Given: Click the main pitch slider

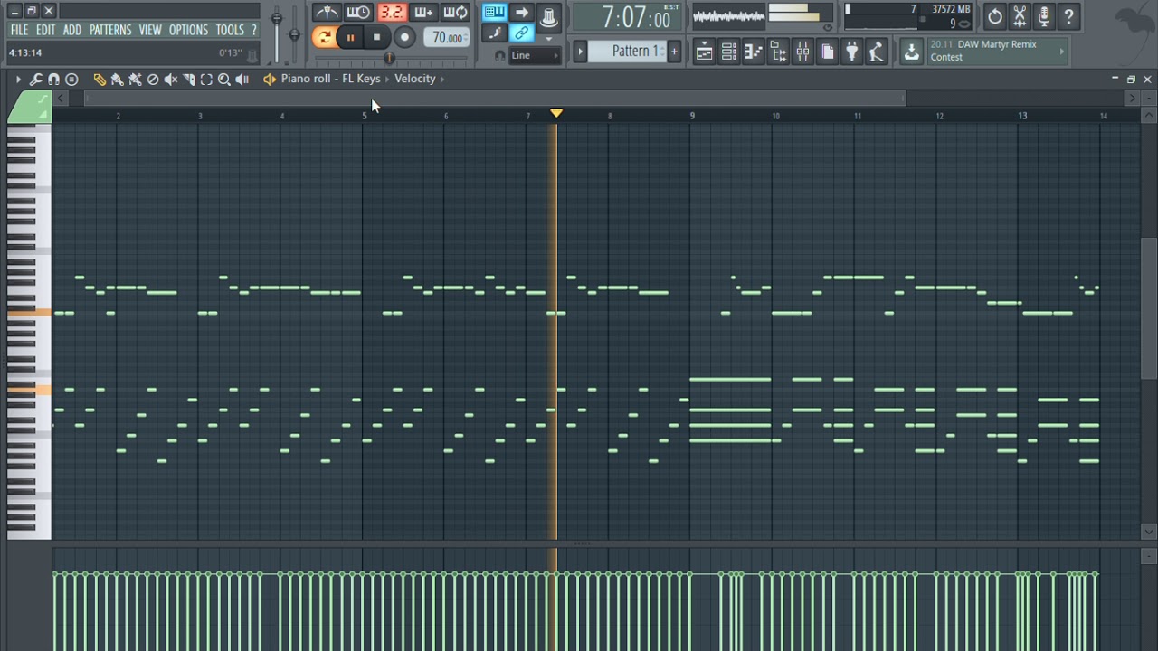Looking at the screenshot, I should [294, 34].
